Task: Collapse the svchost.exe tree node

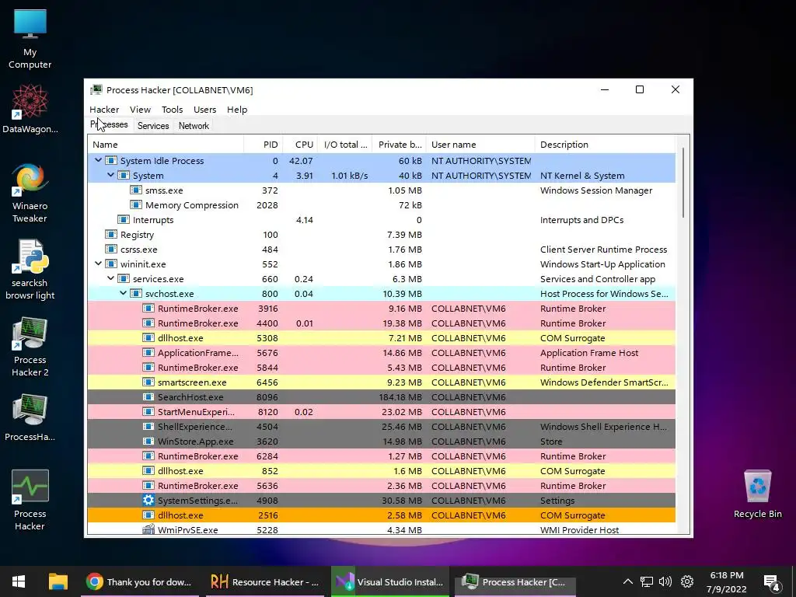Action: (124, 293)
